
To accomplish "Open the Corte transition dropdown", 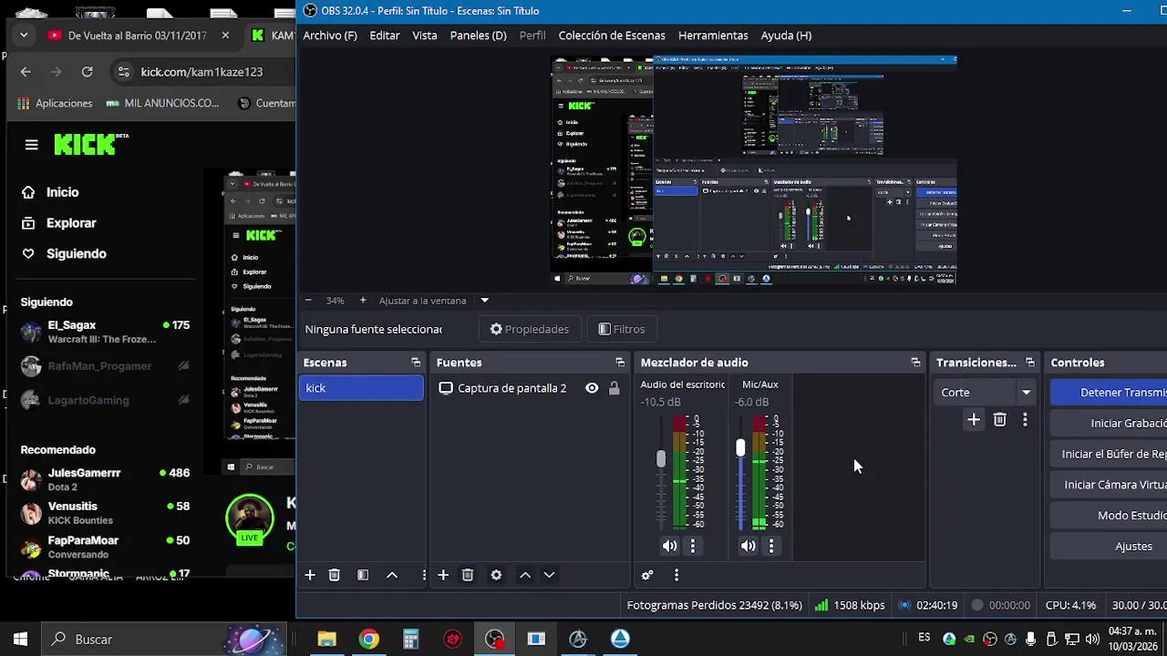I will 986,392.
